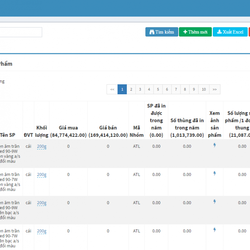250x250 pixels.
Task: Go to first page with << button
Action: coord(112,89)
